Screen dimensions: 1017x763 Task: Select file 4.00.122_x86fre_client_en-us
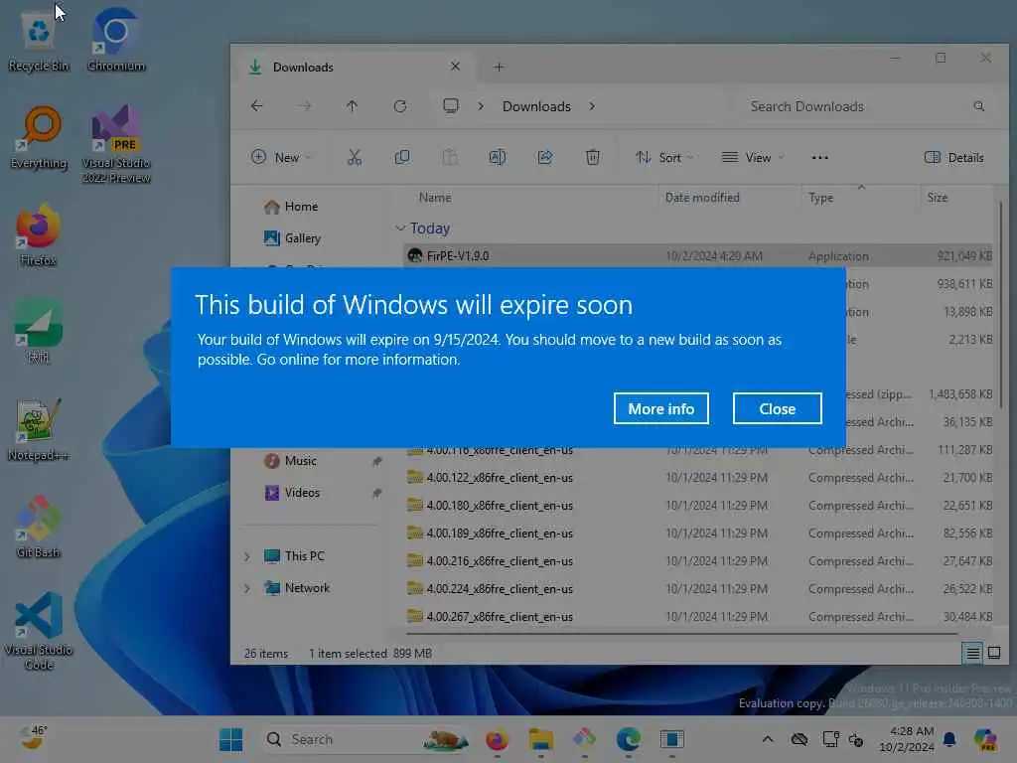coord(698,478)
